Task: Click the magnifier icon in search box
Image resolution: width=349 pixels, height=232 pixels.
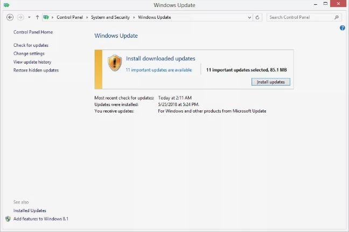Action: 337,17
